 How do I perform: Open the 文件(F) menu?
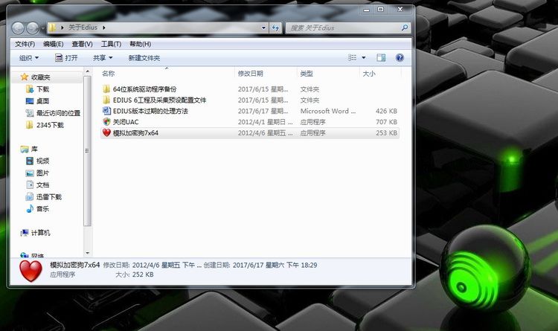coord(25,44)
